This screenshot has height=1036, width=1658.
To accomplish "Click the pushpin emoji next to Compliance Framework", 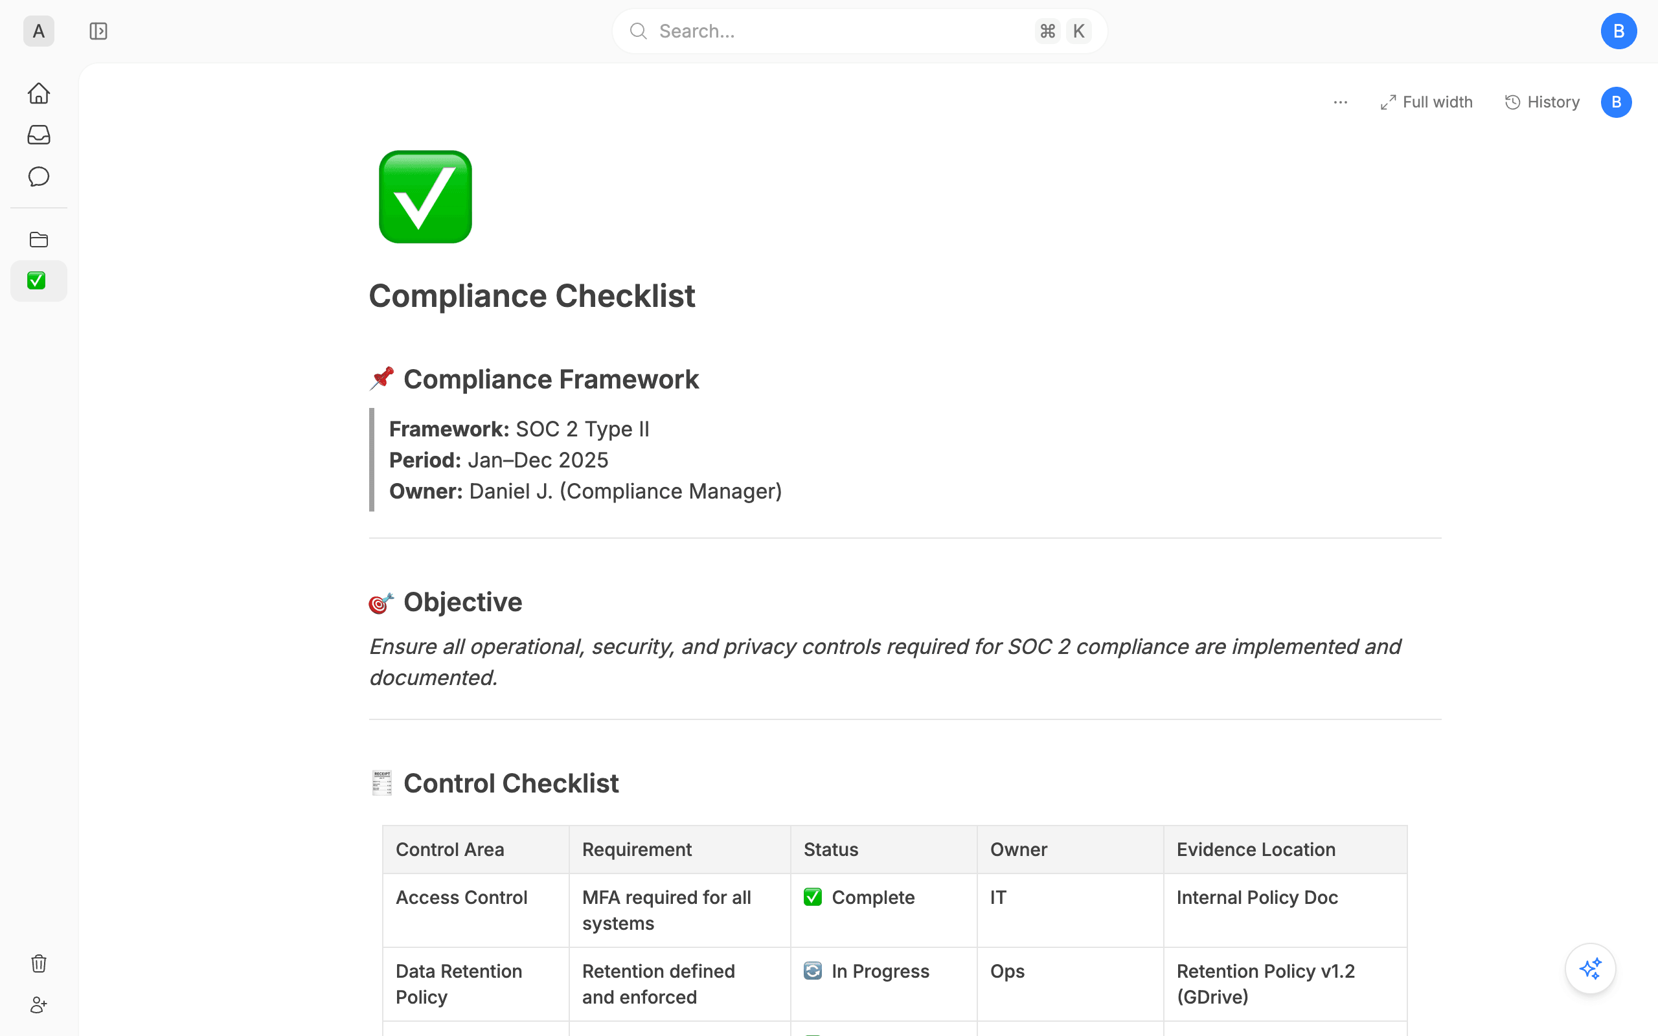I will pos(381,379).
